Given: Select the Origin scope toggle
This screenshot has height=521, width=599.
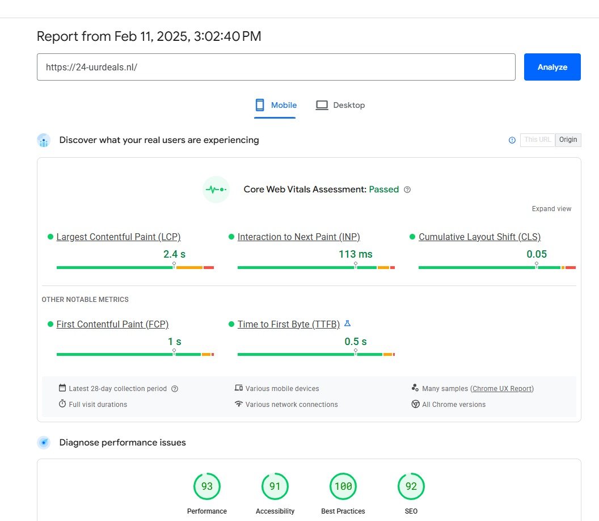Looking at the screenshot, I should tap(568, 140).
